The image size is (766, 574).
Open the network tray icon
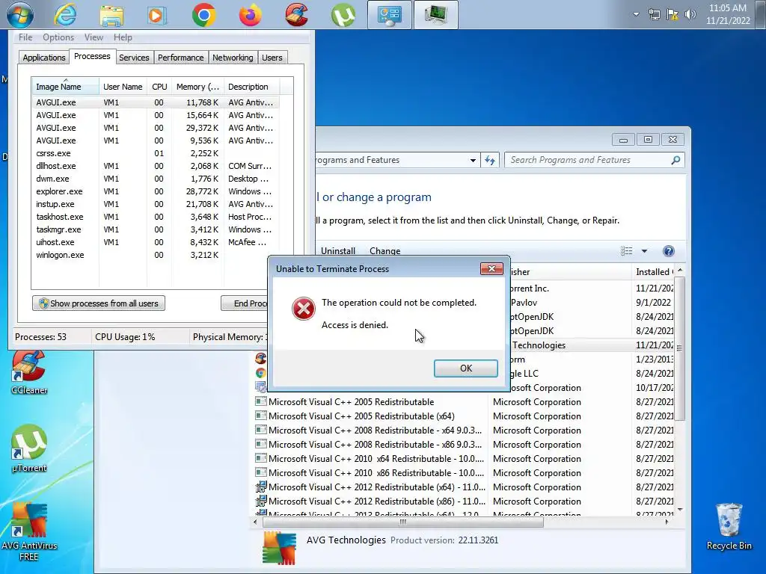click(654, 14)
